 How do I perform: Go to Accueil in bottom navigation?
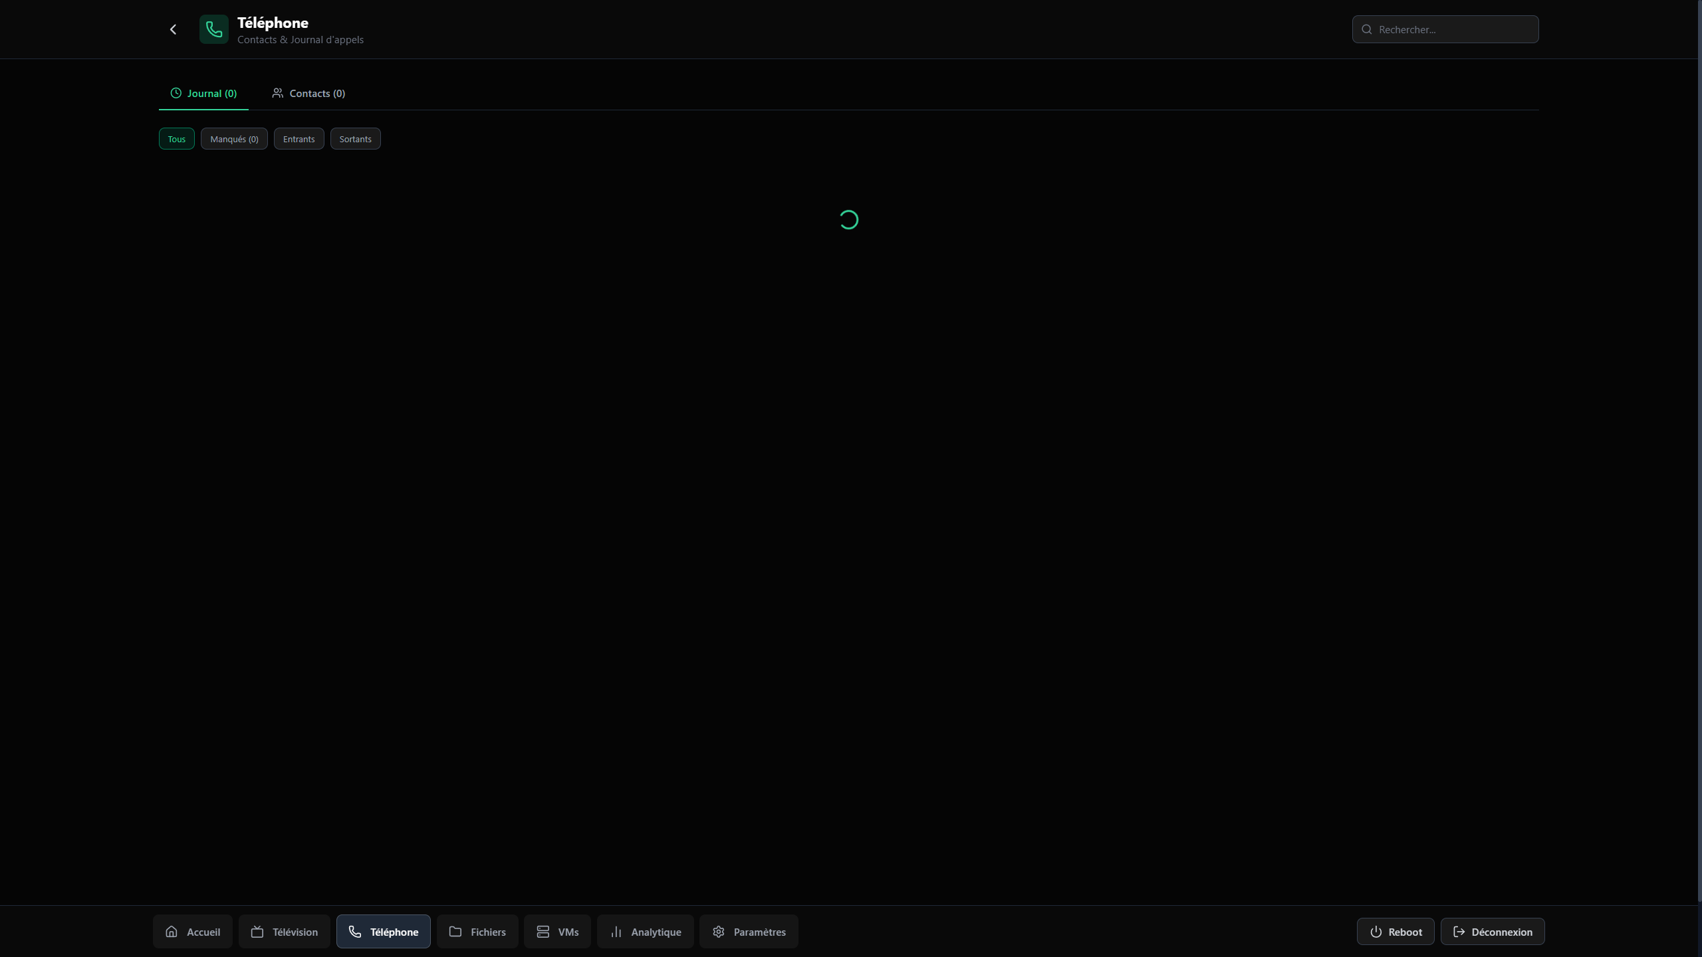point(193,932)
